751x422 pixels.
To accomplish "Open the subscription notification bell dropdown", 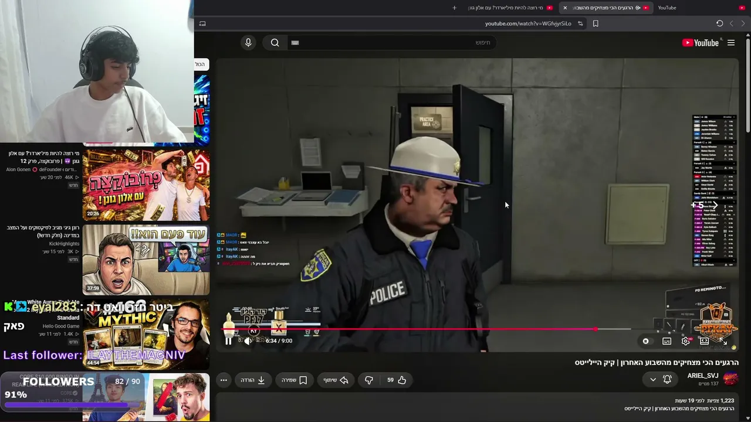I will [x=660, y=380].
